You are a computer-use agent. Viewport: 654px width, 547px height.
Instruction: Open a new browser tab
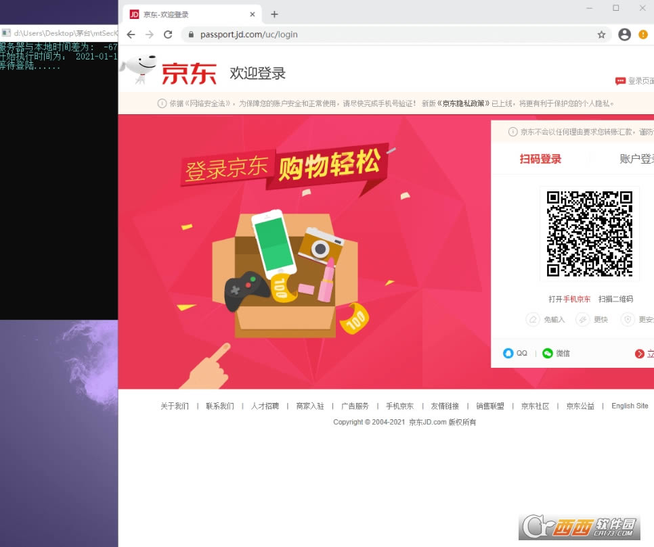pyautogui.click(x=274, y=14)
